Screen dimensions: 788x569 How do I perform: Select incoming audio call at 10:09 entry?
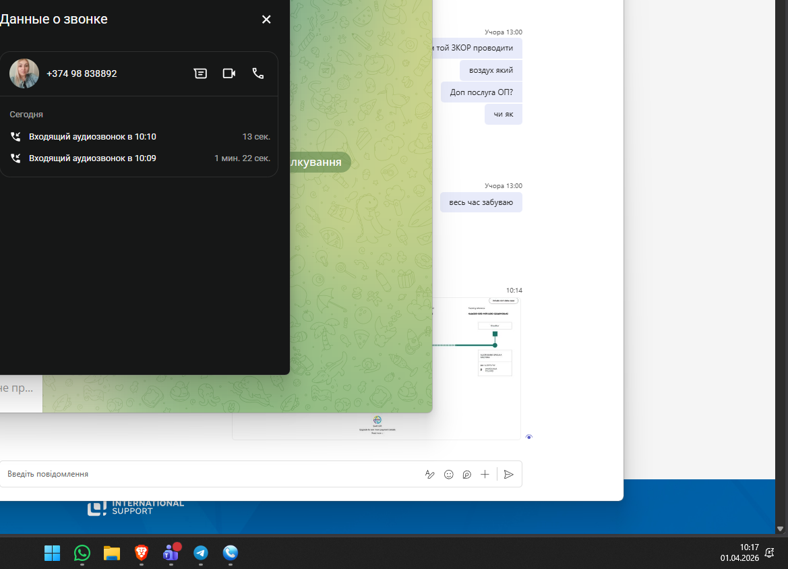(x=140, y=158)
